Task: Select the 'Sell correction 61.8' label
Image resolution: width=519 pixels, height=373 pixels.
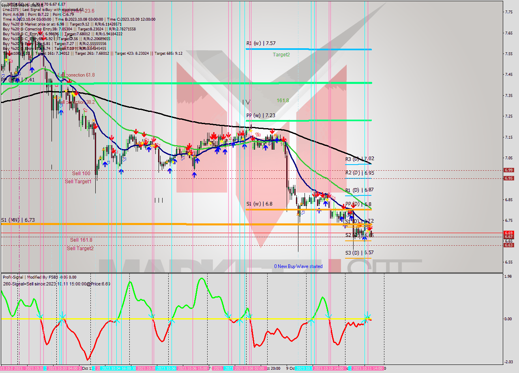Action: point(76,75)
